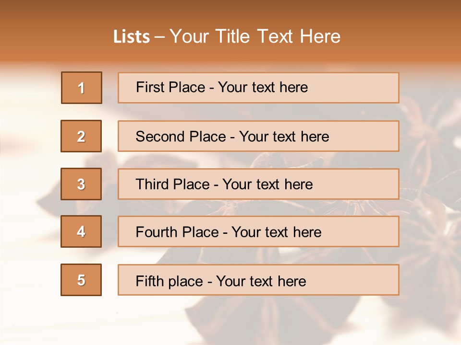This screenshot has width=461, height=345.
Task: Click the First Place text box
Action: [258, 88]
